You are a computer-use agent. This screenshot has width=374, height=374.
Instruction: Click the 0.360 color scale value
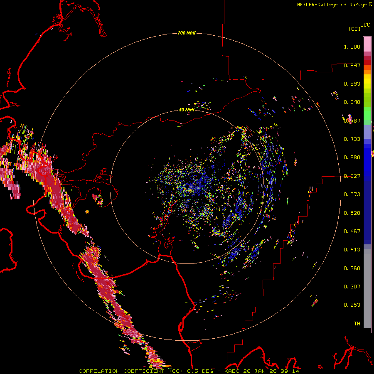352,268
